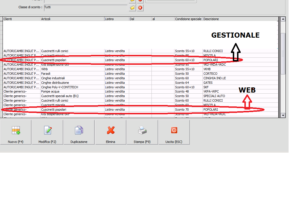Viewport: 290px width, 206px height.
Task: Sort by the al column header
Action: point(163,19)
